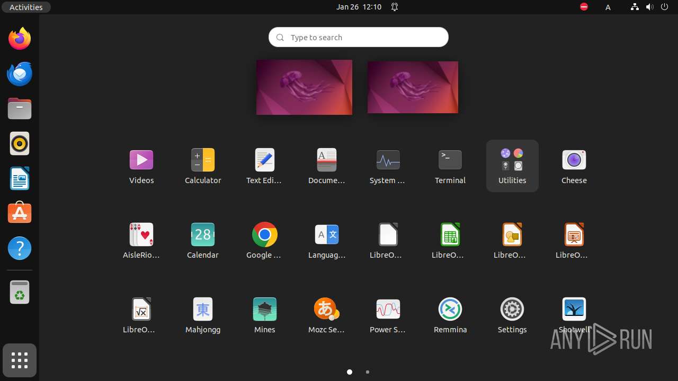Open the Videos app
The height and width of the screenshot is (381, 678).
pos(141,166)
